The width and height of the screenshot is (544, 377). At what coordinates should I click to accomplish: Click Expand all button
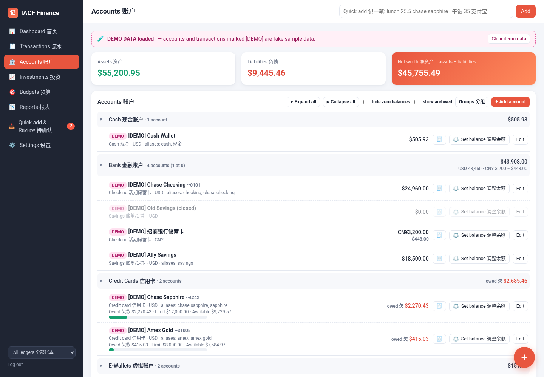click(x=303, y=102)
